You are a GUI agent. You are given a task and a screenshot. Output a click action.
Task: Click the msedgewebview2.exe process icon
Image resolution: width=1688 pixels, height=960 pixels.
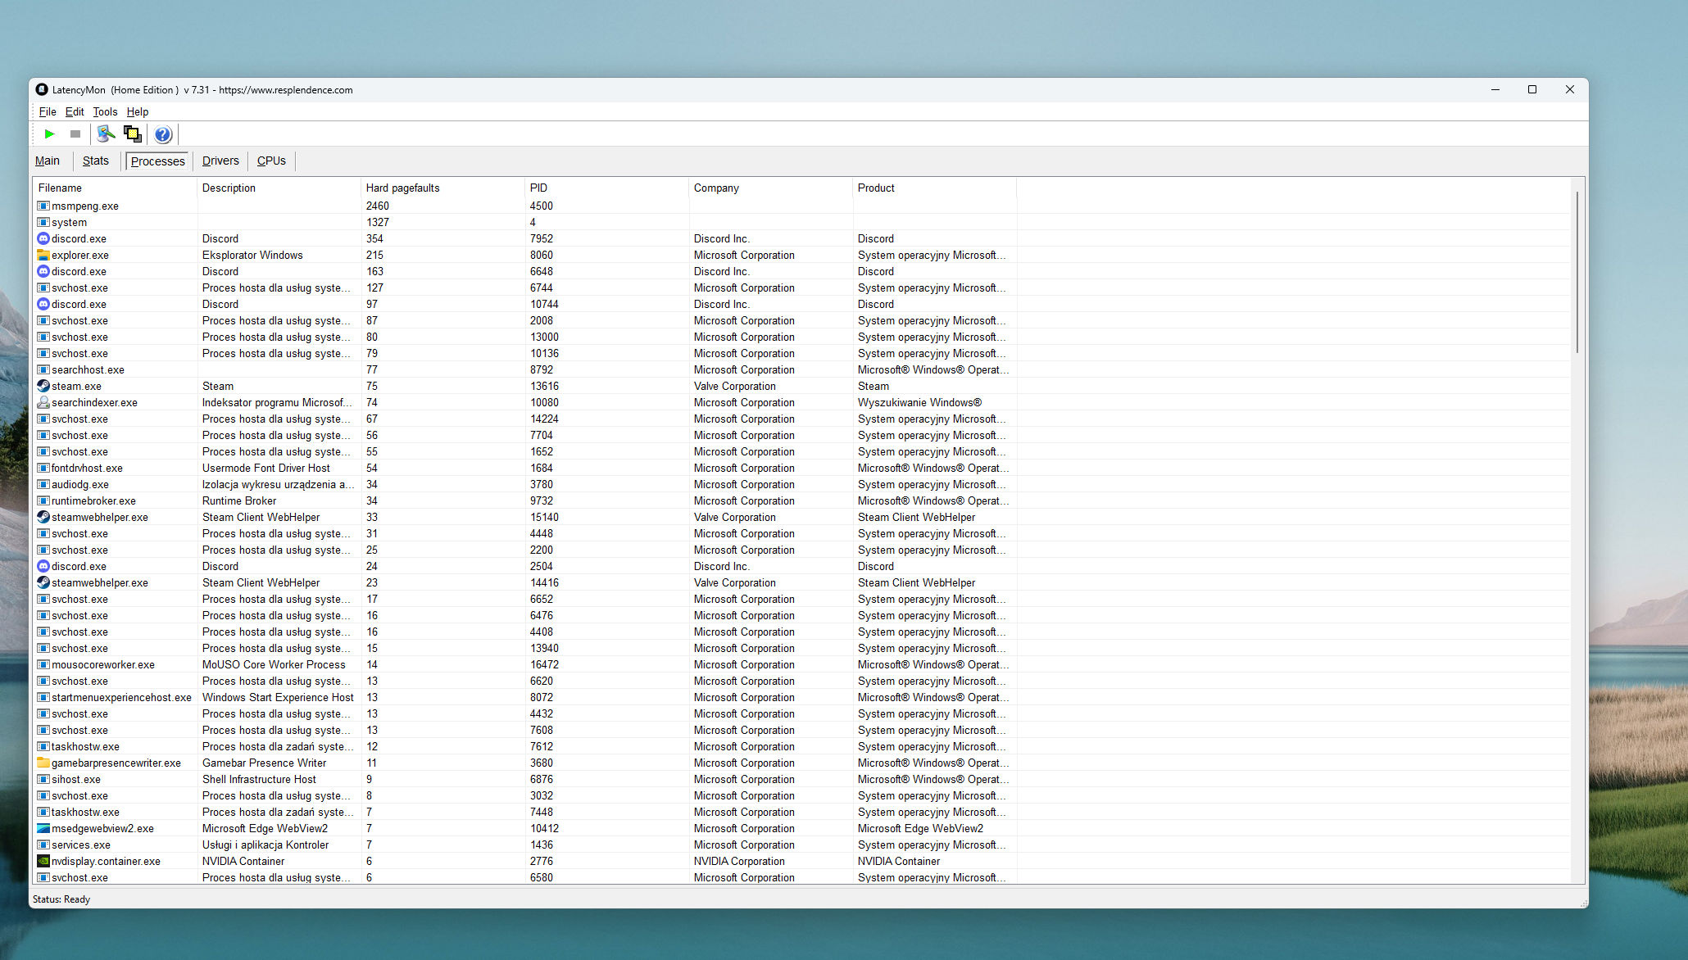point(43,828)
